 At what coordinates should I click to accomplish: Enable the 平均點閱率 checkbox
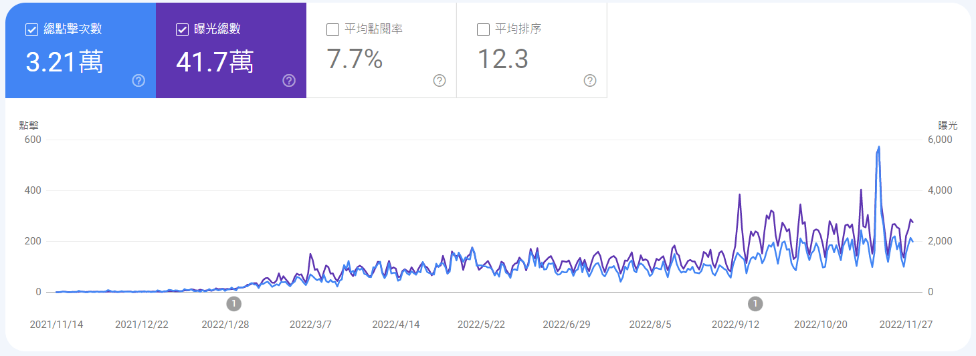[x=332, y=29]
